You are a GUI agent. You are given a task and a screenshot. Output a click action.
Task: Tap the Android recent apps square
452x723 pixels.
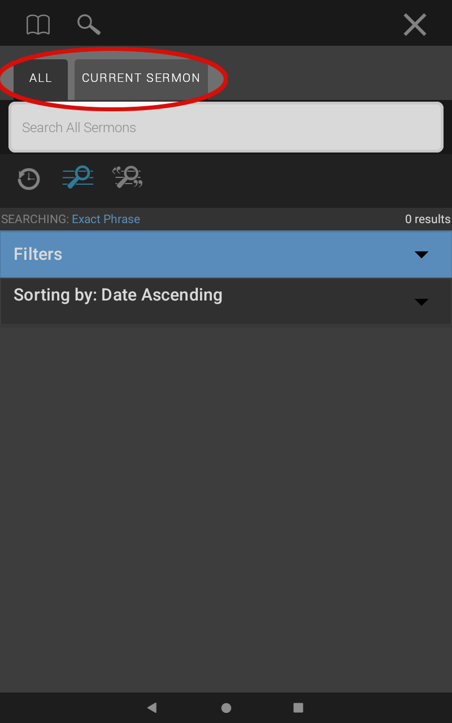298,707
